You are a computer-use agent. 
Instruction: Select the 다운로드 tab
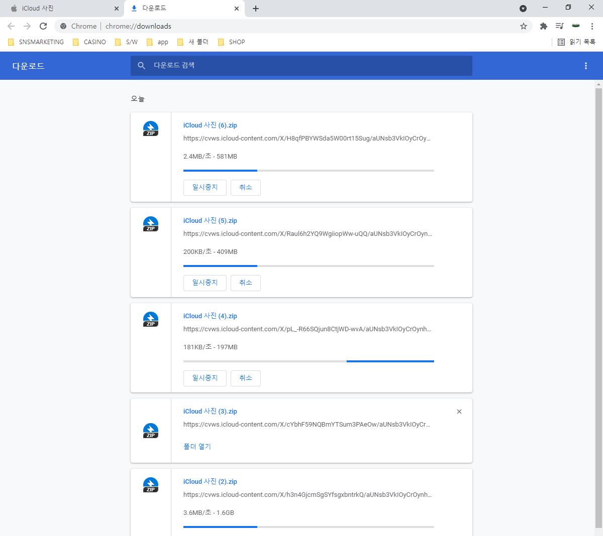pyautogui.click(x=184, y=9)
